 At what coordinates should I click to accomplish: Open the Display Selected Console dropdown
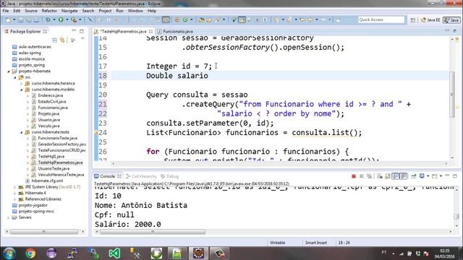(428, 176)
